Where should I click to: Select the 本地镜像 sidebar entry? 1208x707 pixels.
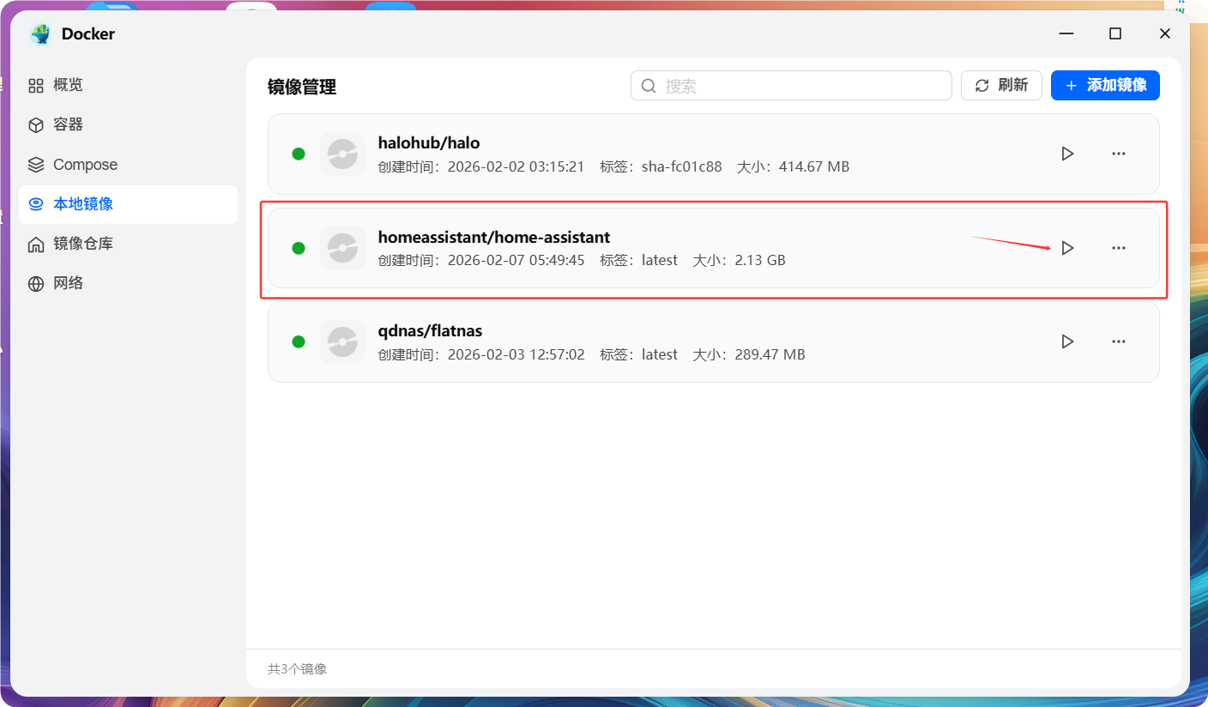click(74, 204)
